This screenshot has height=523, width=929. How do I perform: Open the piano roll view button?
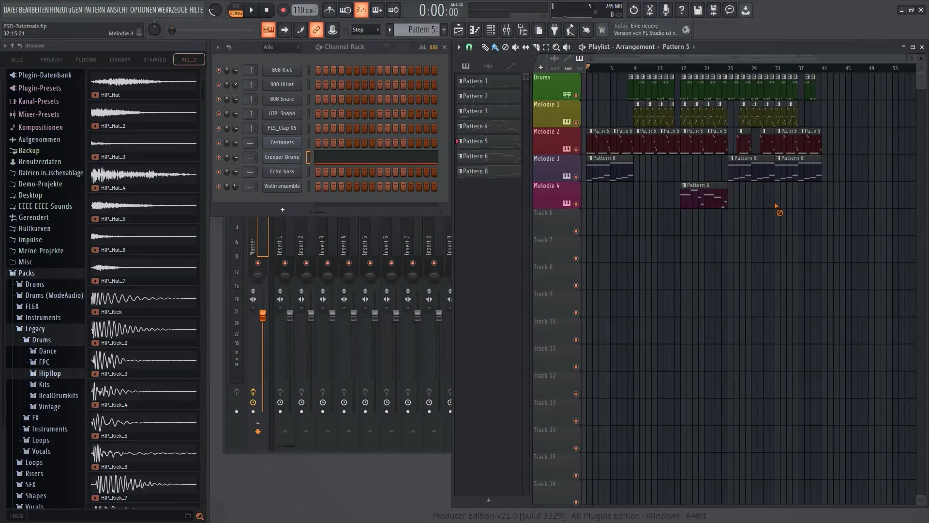(475, 30)
